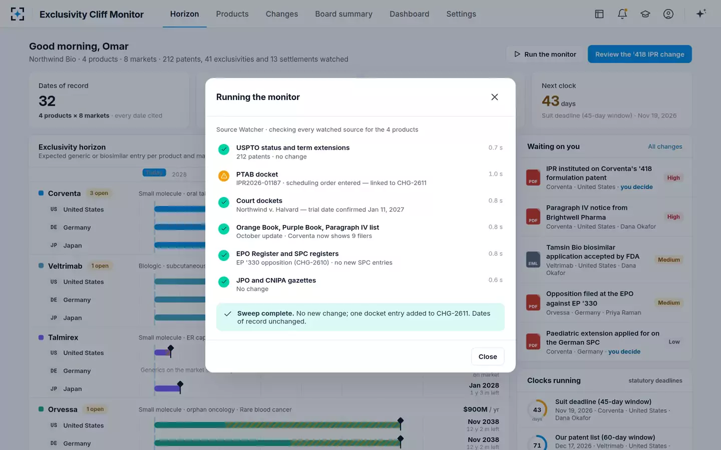The width and height of the screenshot is (721, 450).
Task: Click the Orvessa '1 open' badge
Action: coord(95,409)
